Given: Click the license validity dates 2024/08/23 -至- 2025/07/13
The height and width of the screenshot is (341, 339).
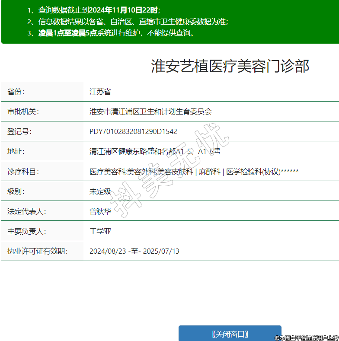Looking at the screenshot, I should 134,251.
